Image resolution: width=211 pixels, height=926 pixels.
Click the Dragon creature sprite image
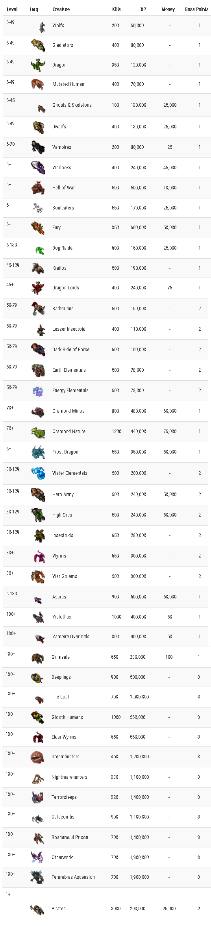pos(38,65)
